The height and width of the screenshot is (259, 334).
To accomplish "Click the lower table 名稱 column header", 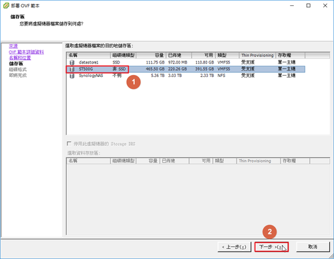I will pos(89,161).
